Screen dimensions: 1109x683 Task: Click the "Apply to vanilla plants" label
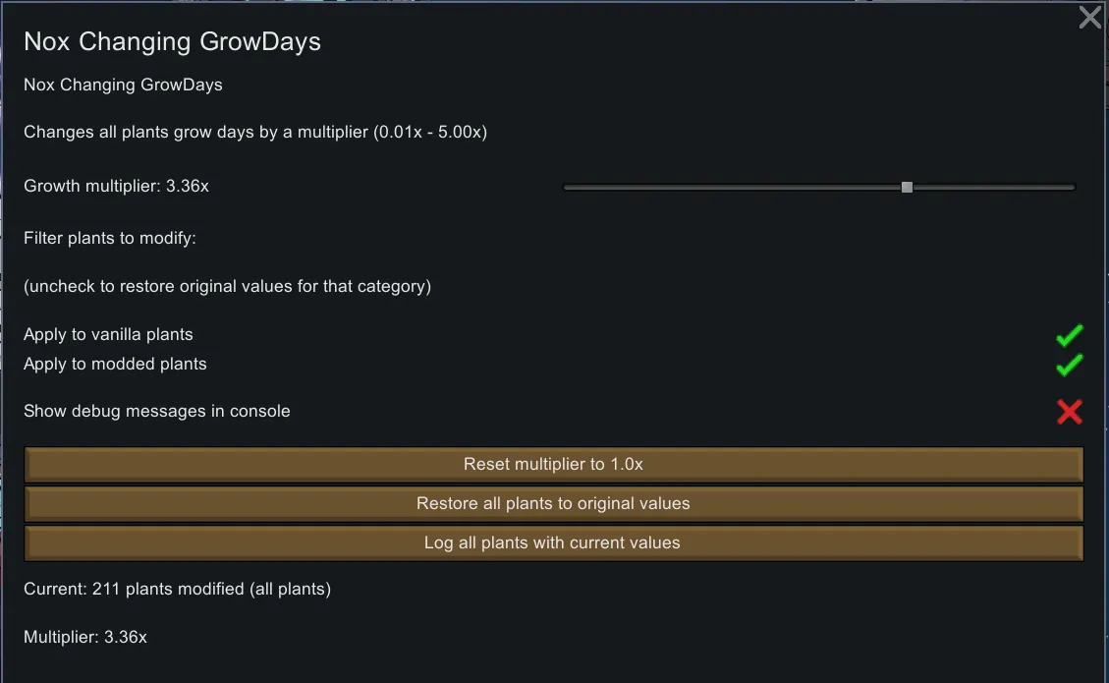pyautogui.click(x=108, y=335)
